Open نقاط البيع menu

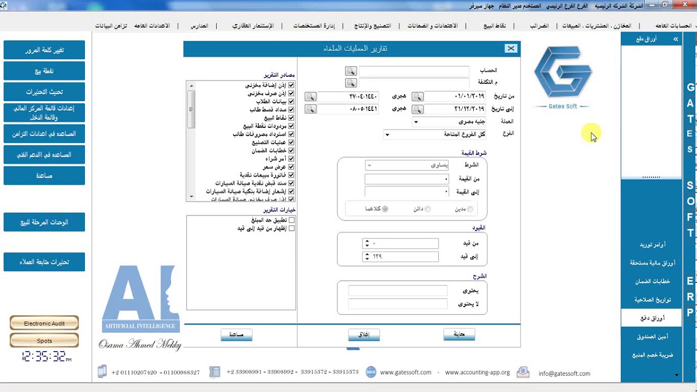[495, 26]
